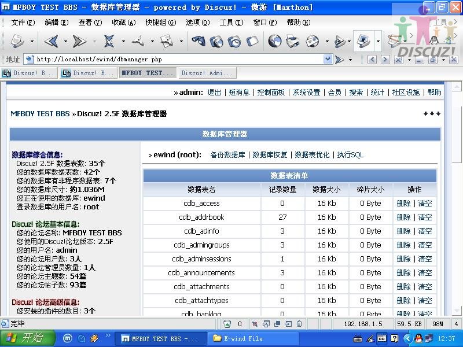This screenshot has height=347, width=463.
Task: Open E-wind File taskbar window
Action: [255, 338]
